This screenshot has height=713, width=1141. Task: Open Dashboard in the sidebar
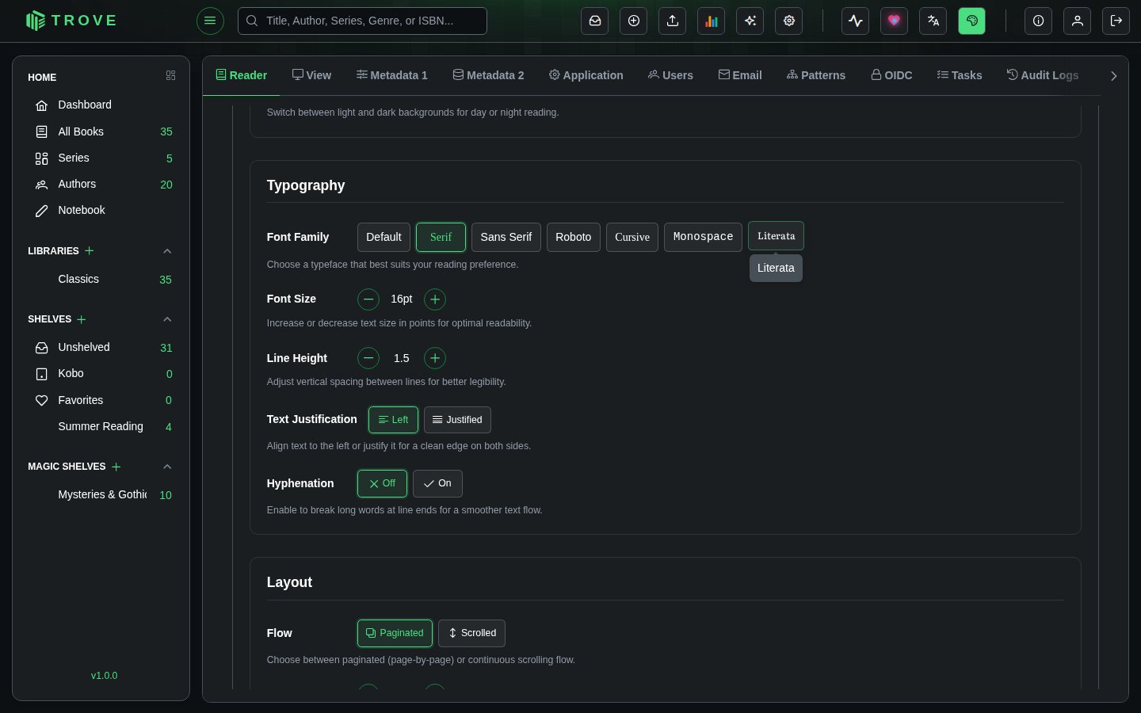[x=101, y=105]
